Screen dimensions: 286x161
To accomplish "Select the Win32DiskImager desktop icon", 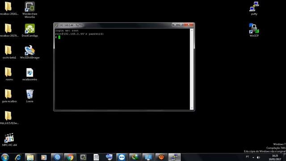I will tap(30, 52).
